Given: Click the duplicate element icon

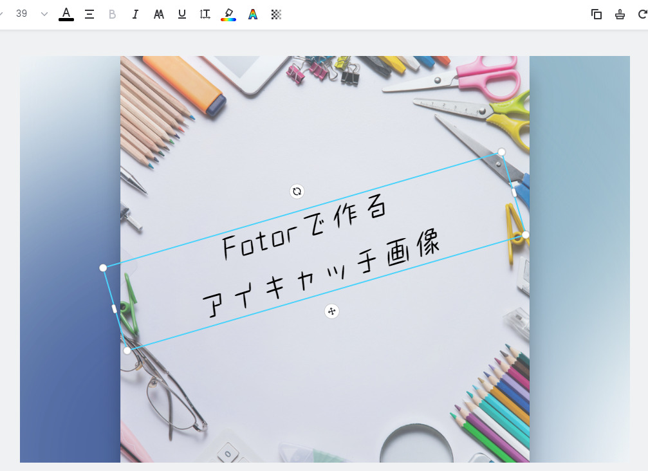Looking at the screenshot, I should [x=597, y=14].
